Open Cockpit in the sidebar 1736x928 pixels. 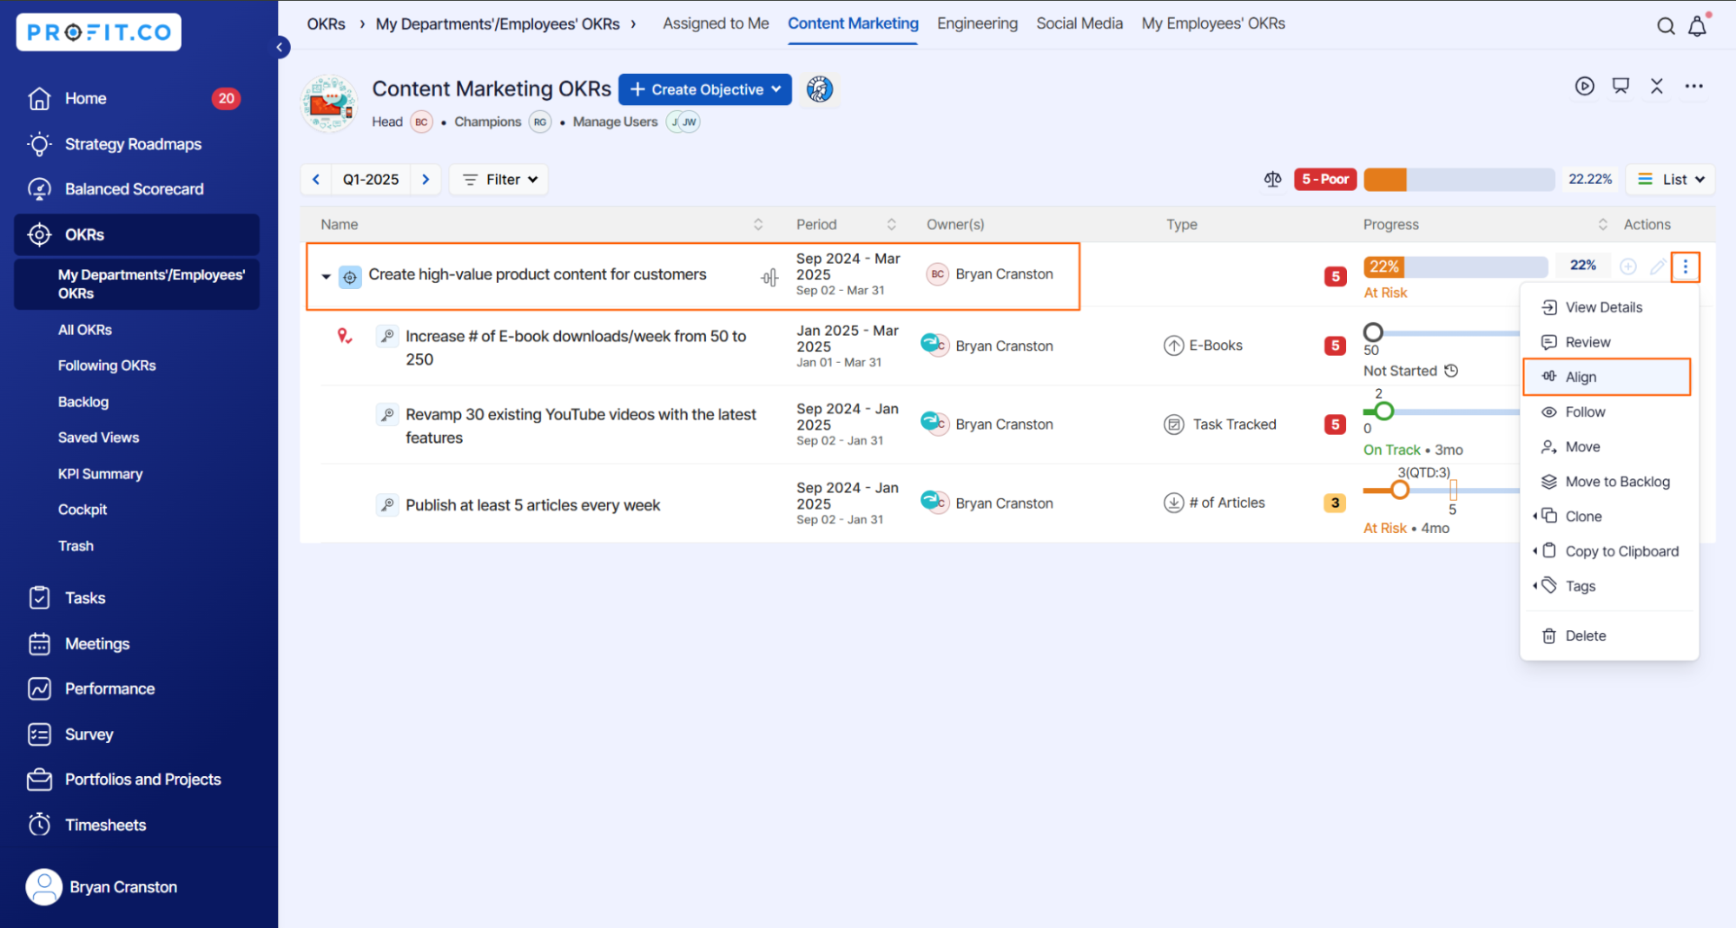83,510
